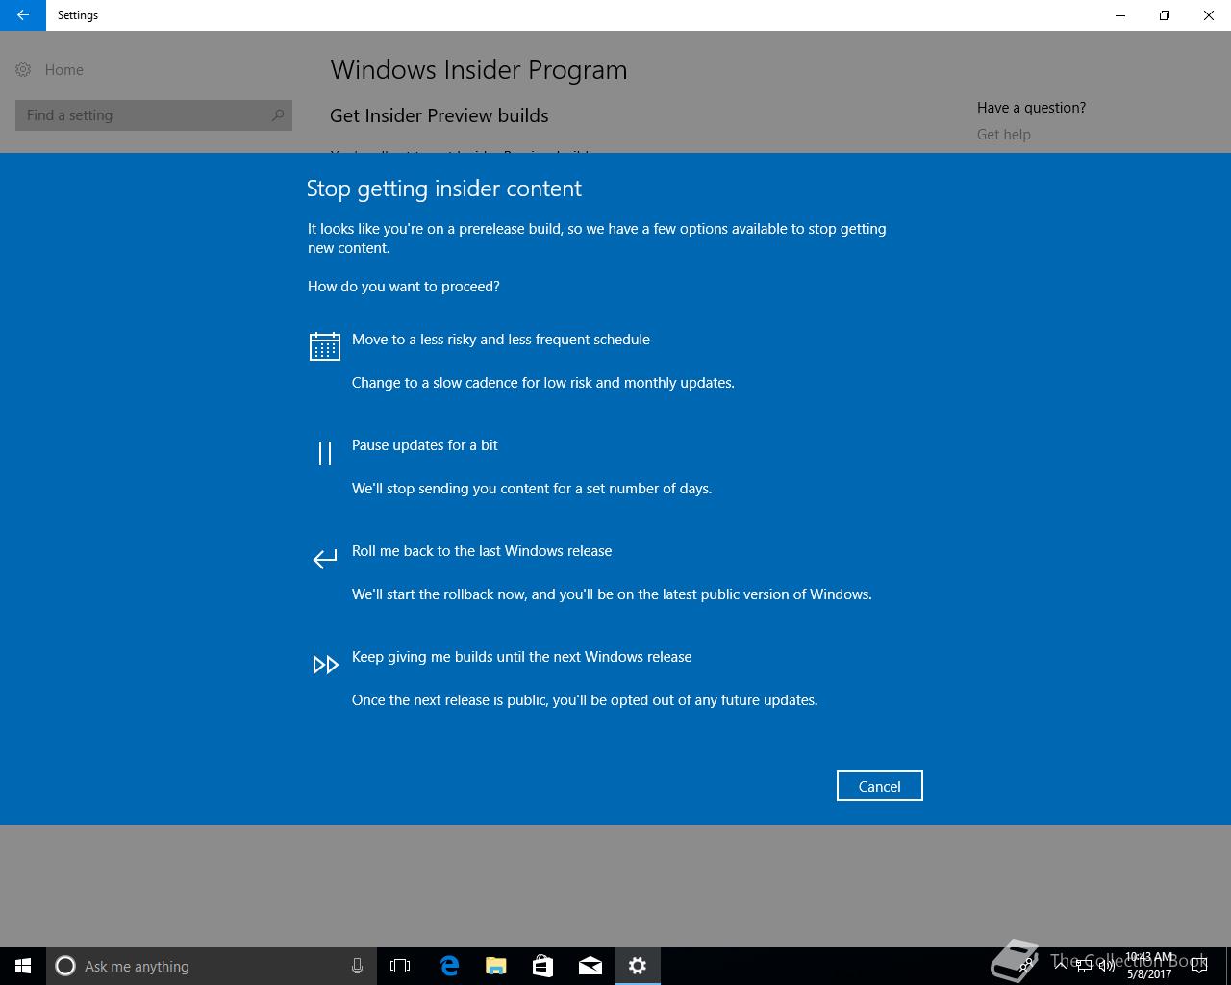
Task: Click the fast-forward icon beside Keep giving builds
Action: point(325,665)
